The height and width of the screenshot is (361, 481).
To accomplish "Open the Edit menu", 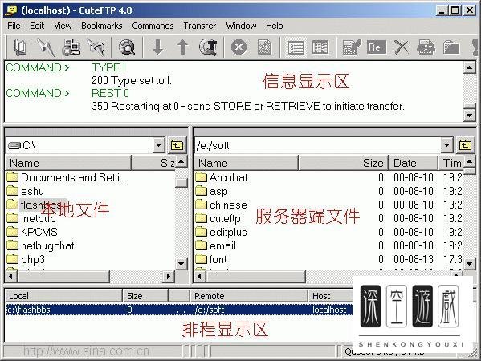I will click(37, 26).
